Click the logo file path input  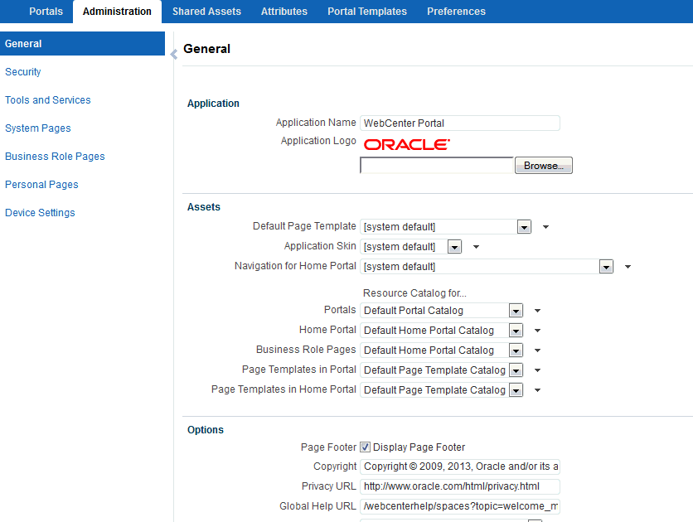[x=437, y=166]
